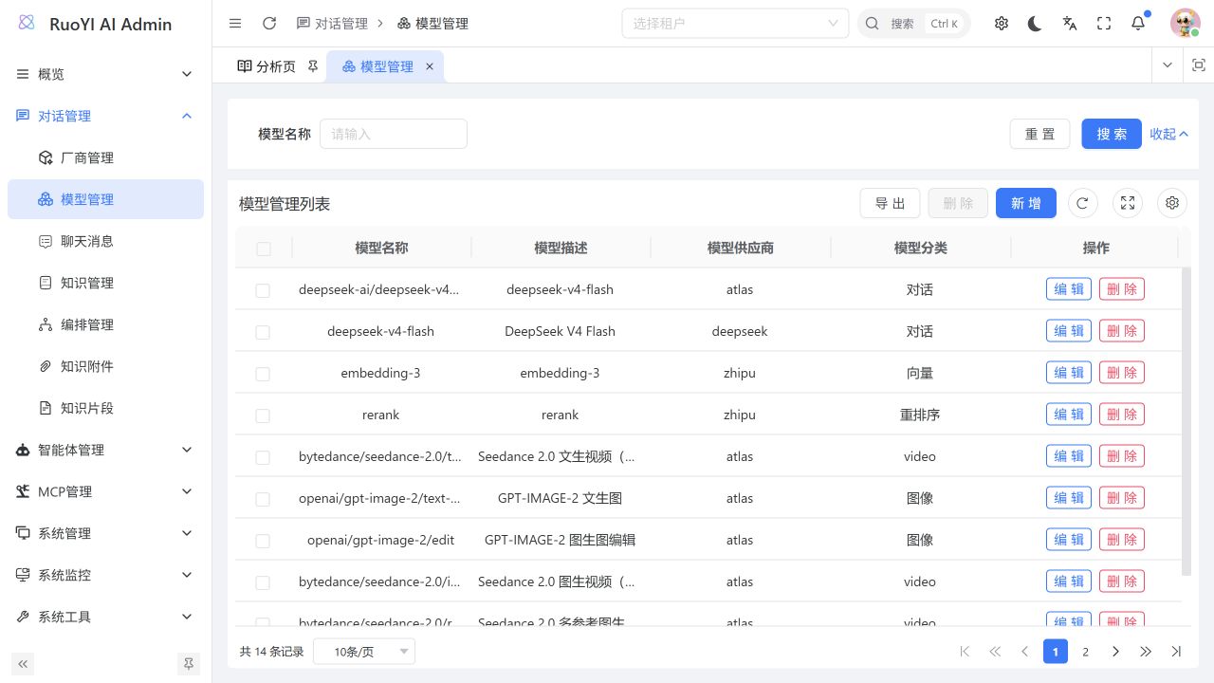Open the user avatar menu
This screenshot has height=683, width=1214.
pos(1185,24)
